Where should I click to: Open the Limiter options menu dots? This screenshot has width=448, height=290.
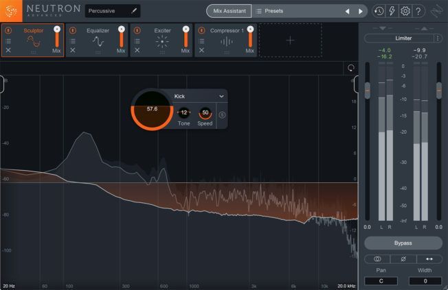click(438, 38)
